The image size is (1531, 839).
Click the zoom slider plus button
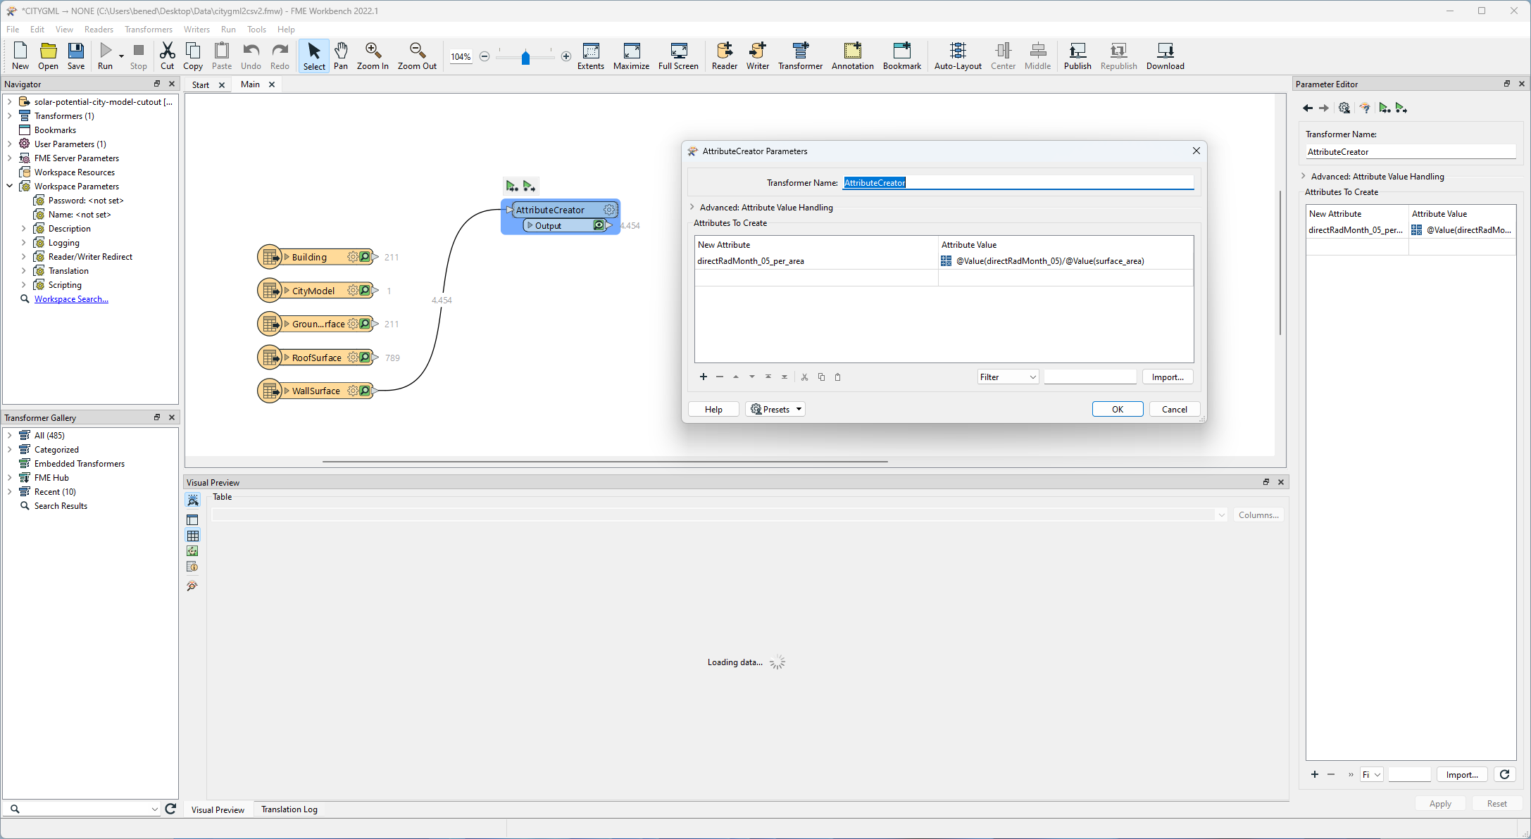coord(566,56)
